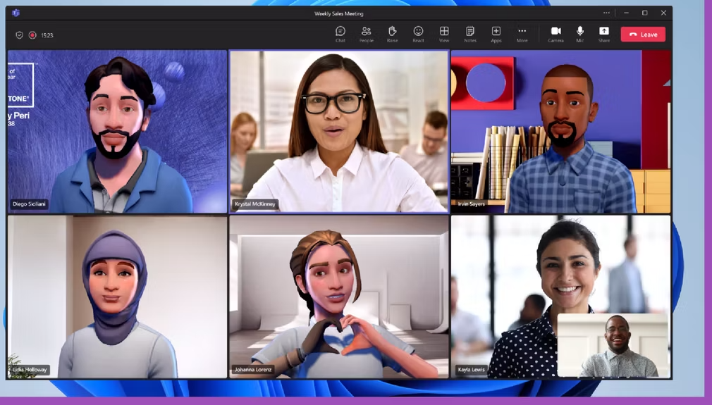Open the More actions menu in toolbar
This screenshot has height=405, width=712.
tap(522, 34)
